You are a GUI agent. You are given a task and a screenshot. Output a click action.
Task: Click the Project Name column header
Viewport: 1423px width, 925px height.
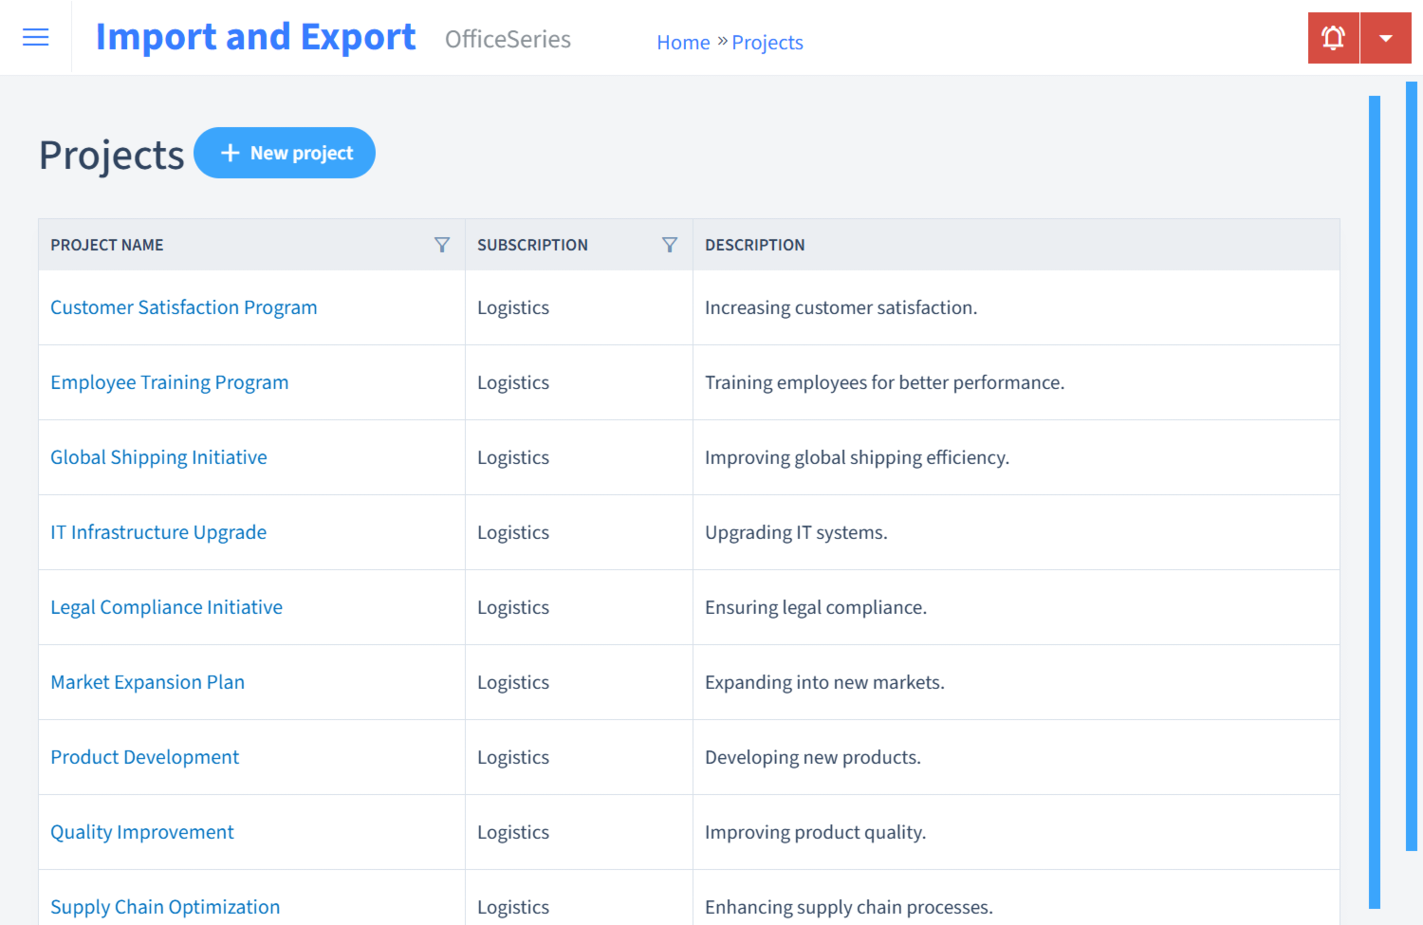click(106, 245)
